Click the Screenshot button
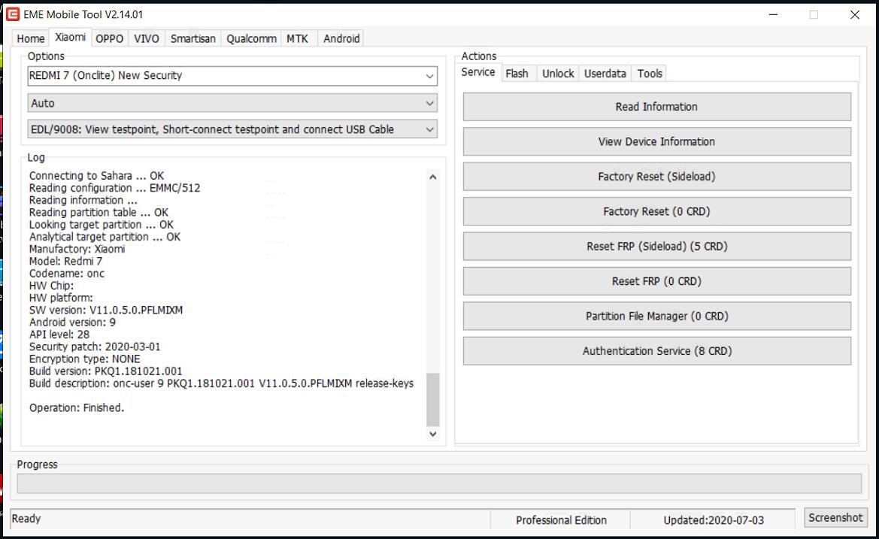The width and height of the screenshot is (879, 539). (835, 518)
